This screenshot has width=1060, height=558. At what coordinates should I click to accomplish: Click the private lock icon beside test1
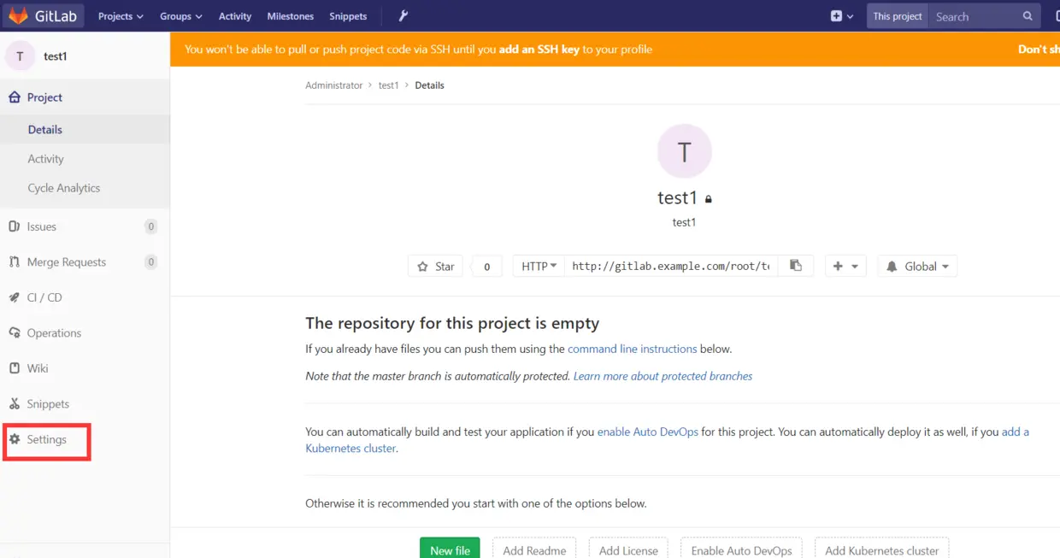[x=708, y=199]
